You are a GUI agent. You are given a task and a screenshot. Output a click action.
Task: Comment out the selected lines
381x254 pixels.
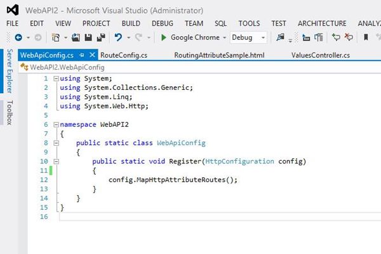tap(336, 37)
